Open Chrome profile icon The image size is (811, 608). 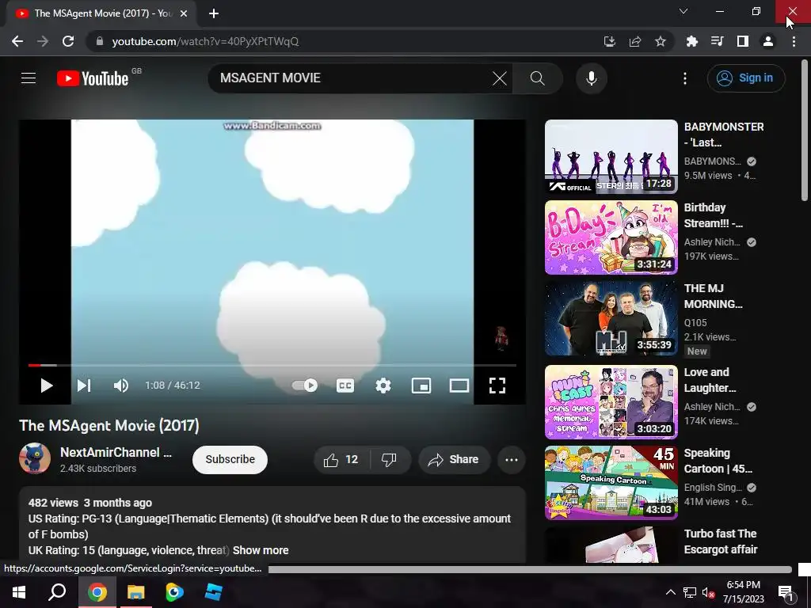pyautogui.click(x=768, y=41)
